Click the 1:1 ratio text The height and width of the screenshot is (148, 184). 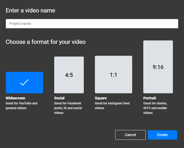tap(113, 75)
